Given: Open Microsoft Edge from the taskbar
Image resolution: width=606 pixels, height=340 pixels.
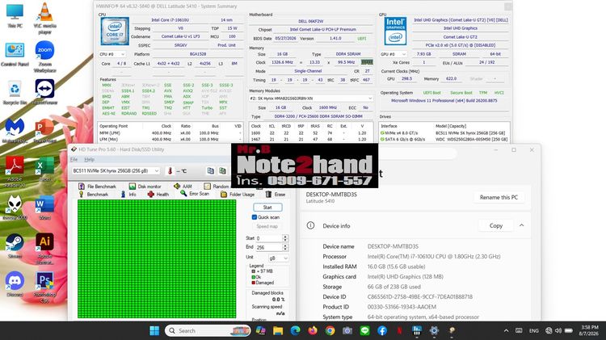Looking at the screenshot, I should [x=295, y=331].
